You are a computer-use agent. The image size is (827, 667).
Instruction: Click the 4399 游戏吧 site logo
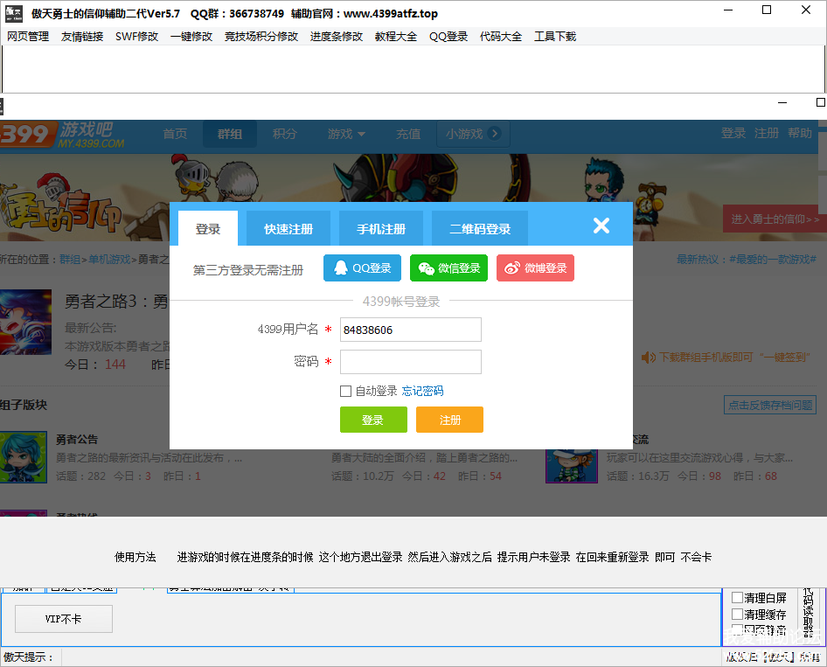point(62,135)
